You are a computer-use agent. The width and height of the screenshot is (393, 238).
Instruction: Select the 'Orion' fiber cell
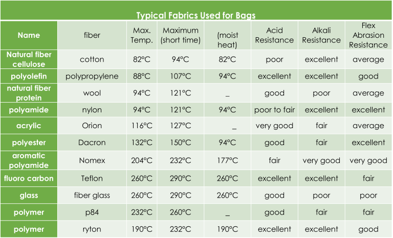tap(92, 126)
